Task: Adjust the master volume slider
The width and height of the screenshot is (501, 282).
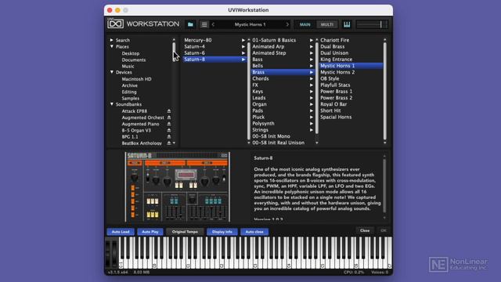Action: [372, 24]
